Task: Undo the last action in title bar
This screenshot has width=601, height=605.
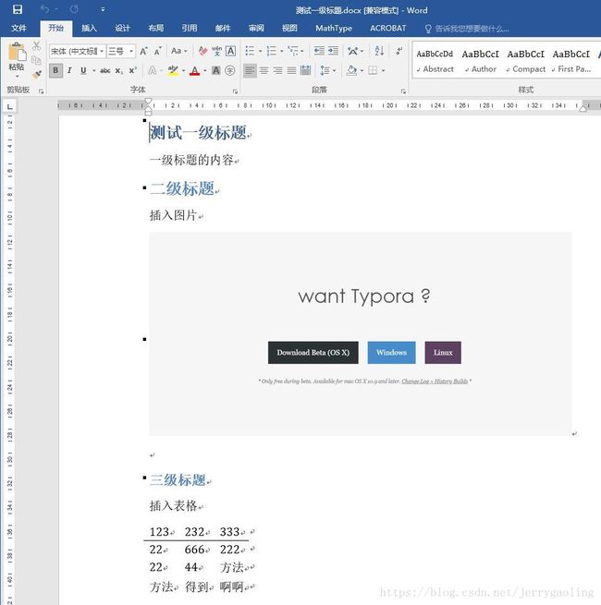Action: [x=44, y=9]
